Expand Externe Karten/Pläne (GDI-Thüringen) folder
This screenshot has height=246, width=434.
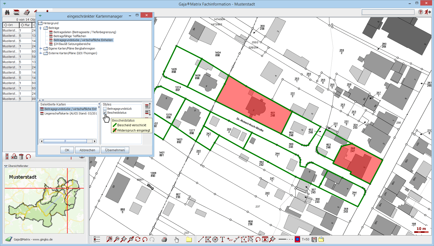[x=41, y=53]
